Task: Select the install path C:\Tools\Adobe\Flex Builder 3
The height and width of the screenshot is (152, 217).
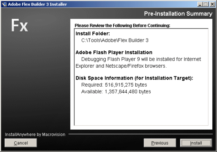Action: [115, 40]
